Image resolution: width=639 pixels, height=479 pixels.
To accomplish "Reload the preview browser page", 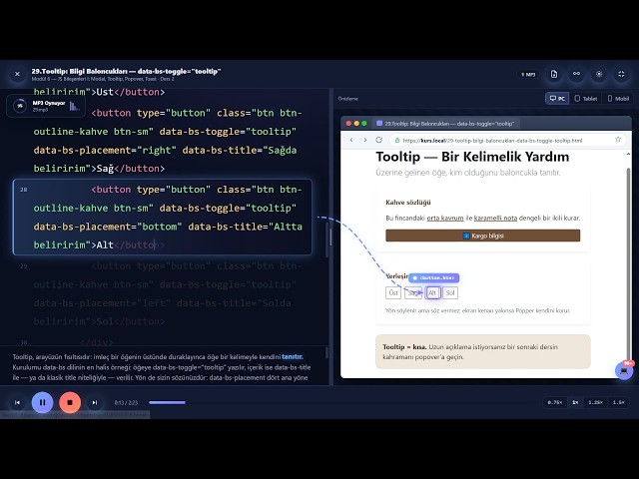I will 379,140.
